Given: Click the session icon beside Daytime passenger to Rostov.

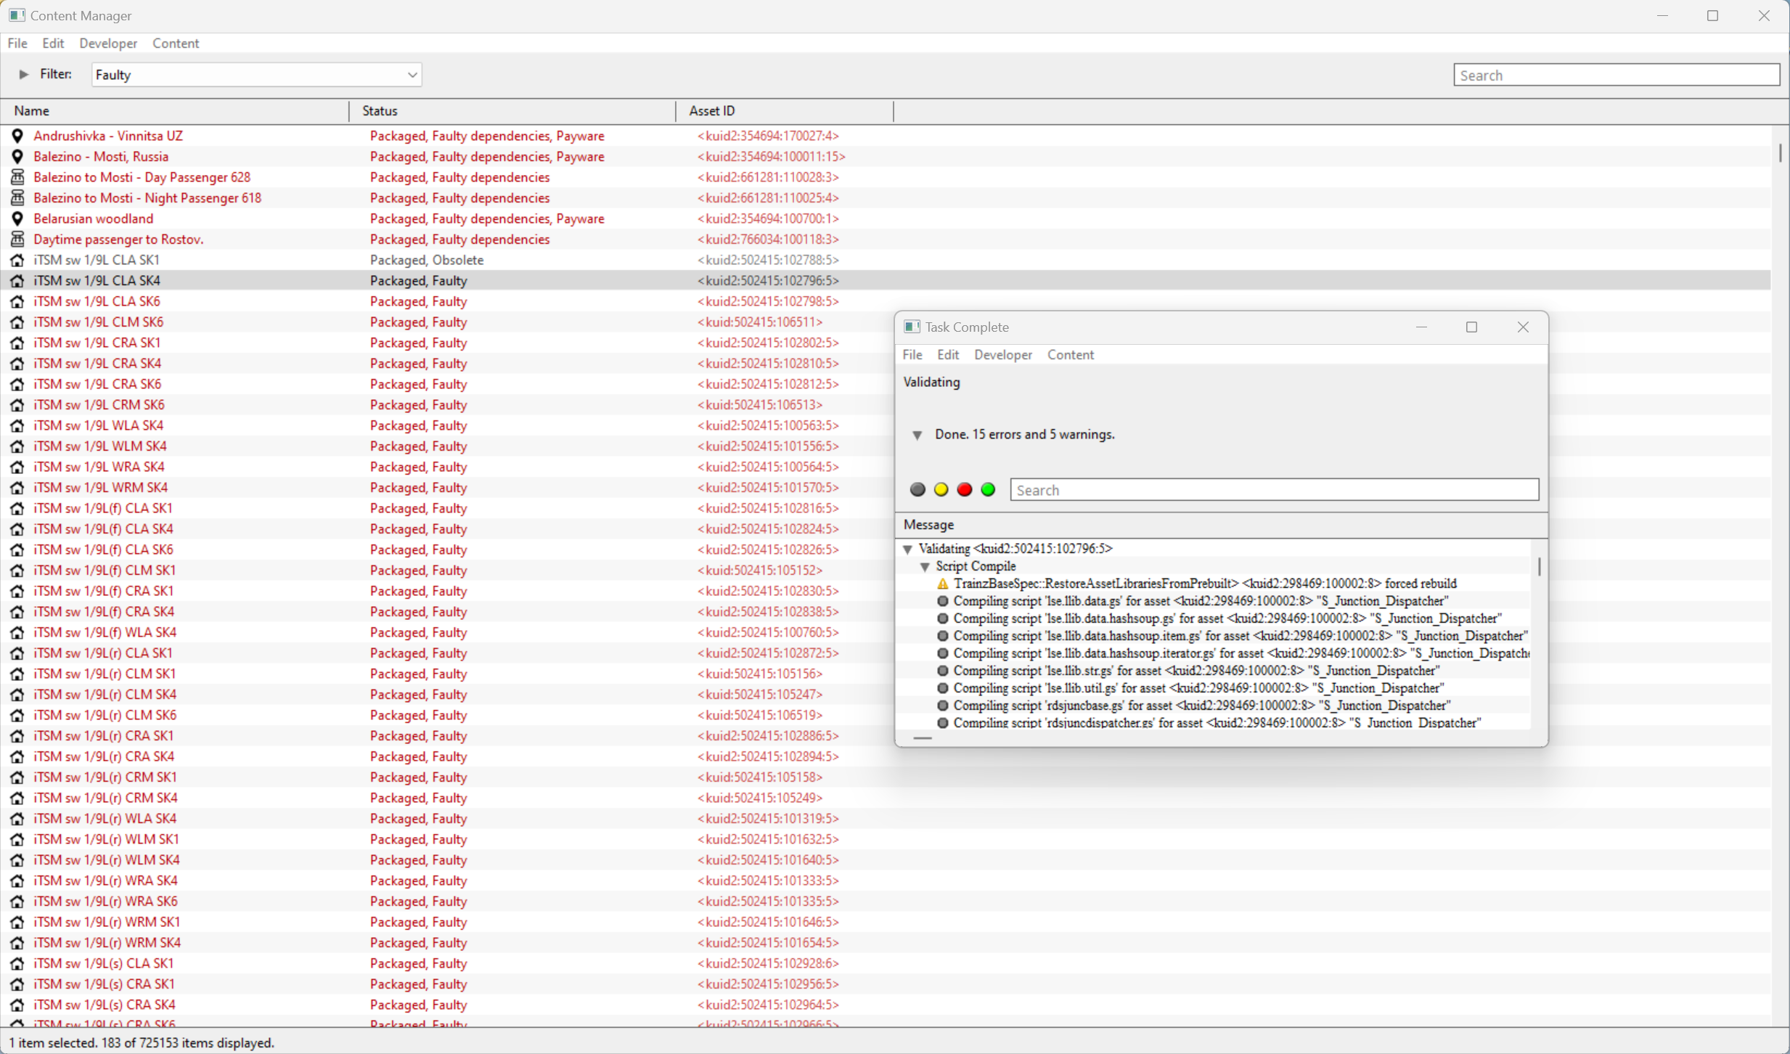Looking at the screenshot, I should point(17,239).
